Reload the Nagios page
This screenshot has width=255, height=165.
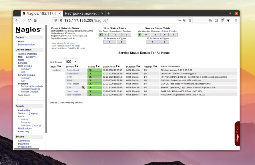(x=29, y=20)
